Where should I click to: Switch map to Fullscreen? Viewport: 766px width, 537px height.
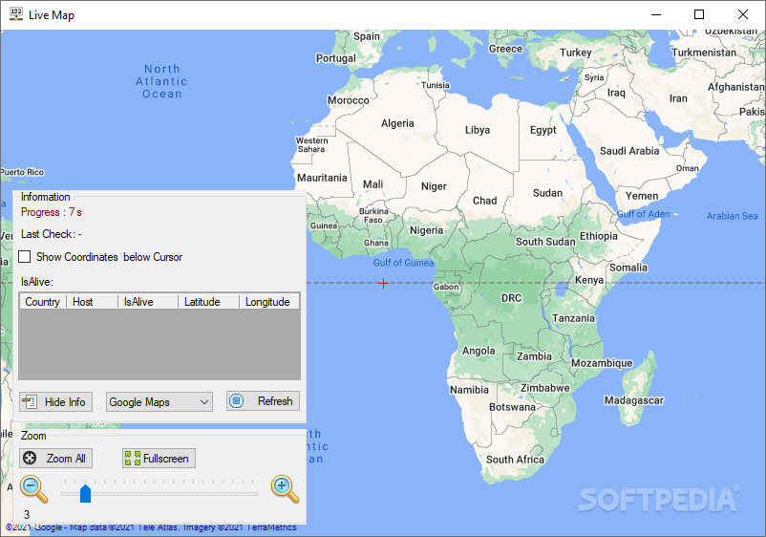[x=159, y=459]
